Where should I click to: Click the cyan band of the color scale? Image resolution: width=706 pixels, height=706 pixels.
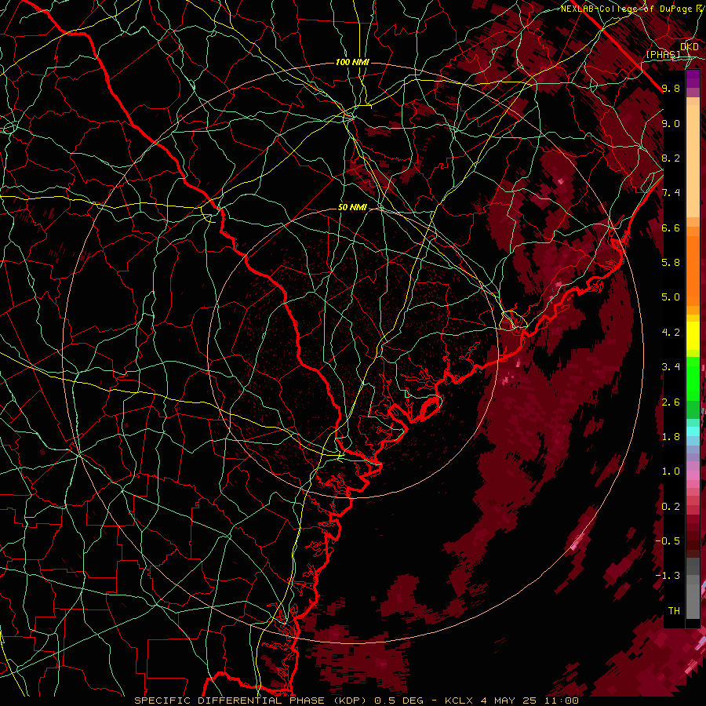pyautogui.click(x=693, y=431)
